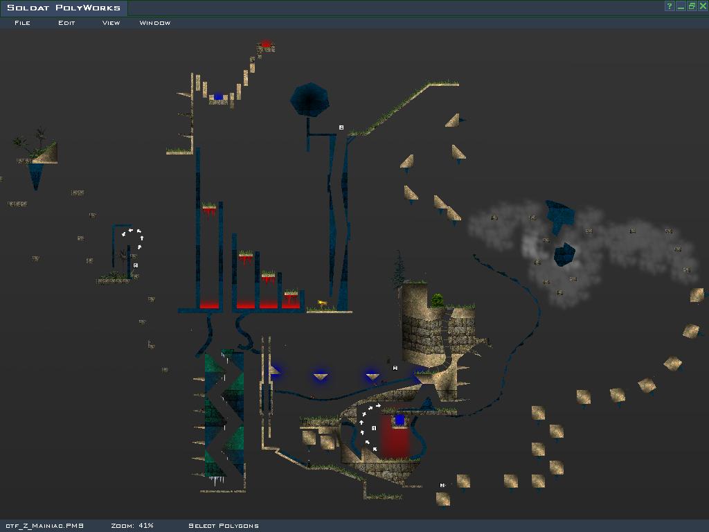Open the Window menu

(x=154, y=23)
